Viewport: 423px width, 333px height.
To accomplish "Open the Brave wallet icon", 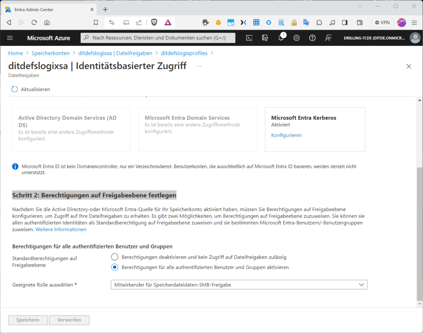I will (x=360, y=23).
